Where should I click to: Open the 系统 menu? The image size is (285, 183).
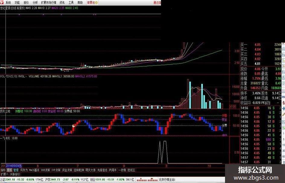8,2
